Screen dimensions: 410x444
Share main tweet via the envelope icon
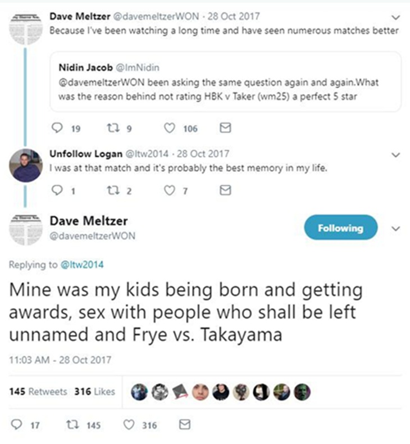point(184,425)
